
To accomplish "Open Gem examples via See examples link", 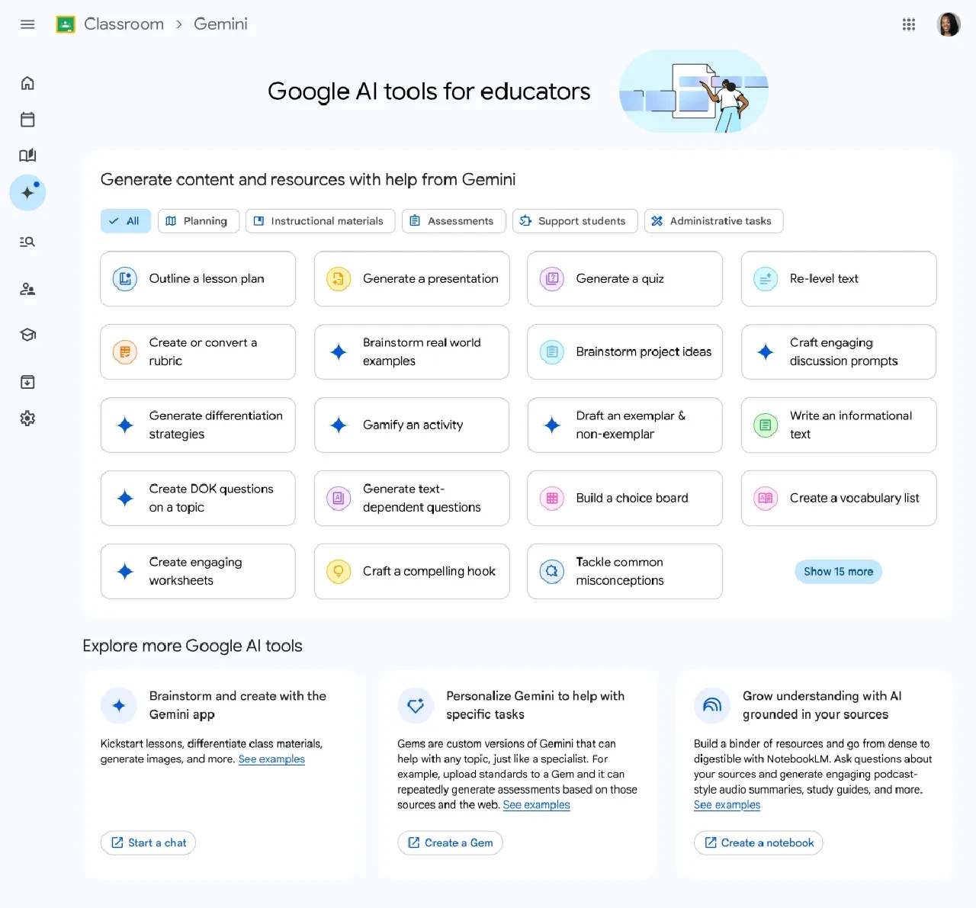I will pos(536,804).
